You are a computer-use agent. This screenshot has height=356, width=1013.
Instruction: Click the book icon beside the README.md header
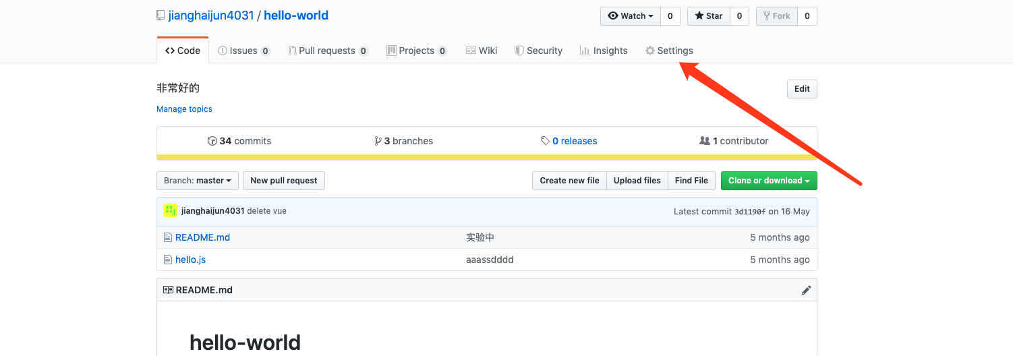click(x=168, y=290)
